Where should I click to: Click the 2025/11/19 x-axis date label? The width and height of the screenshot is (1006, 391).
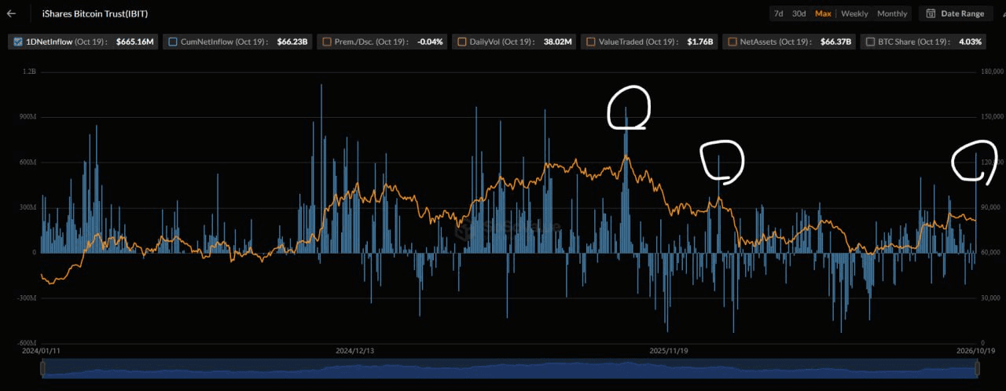pos(669,351)
